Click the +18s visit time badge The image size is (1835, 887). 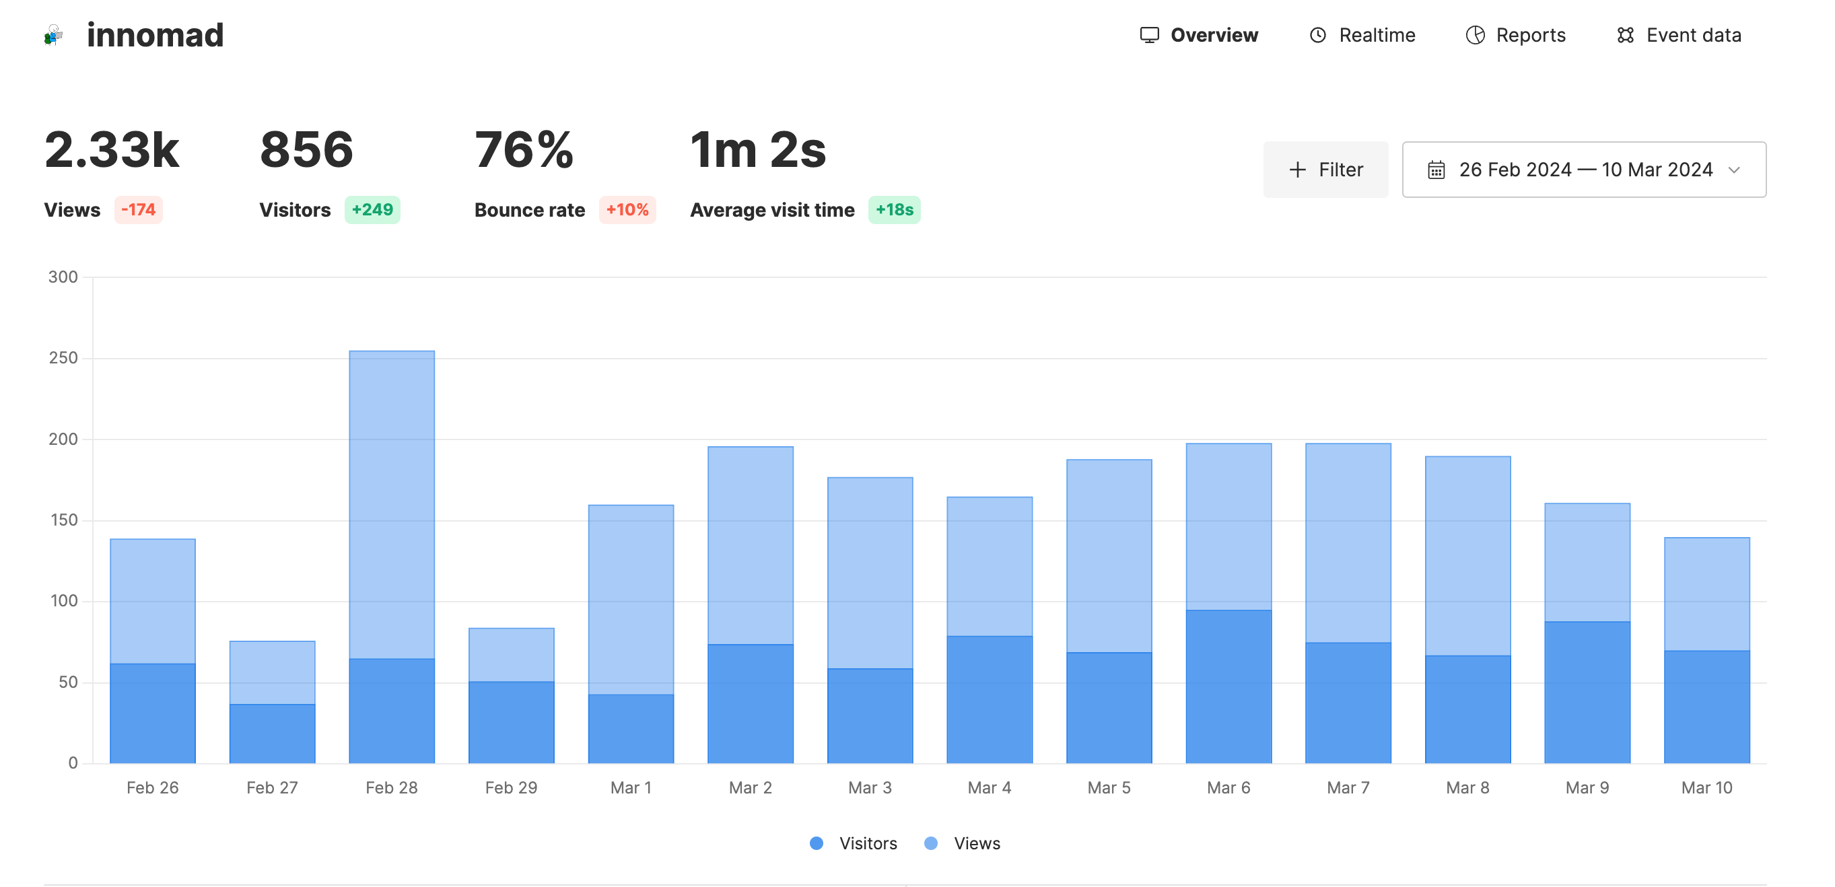(894, 209)
